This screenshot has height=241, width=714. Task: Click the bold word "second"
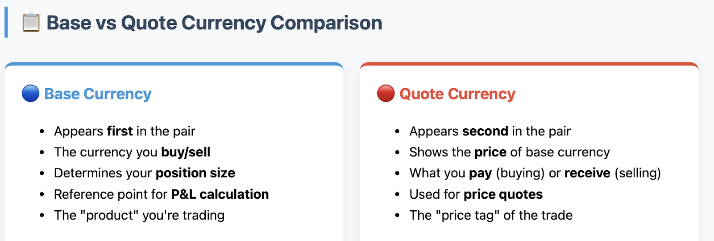(485, 131)
